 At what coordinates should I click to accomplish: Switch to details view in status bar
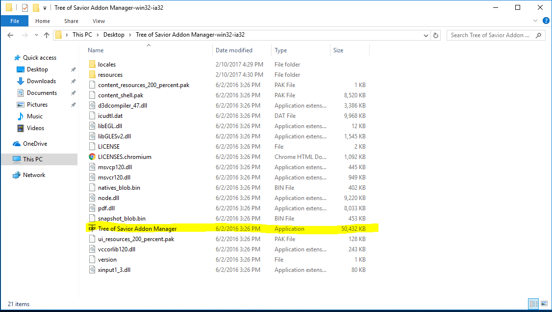pyautogui.click(x=533, y=304)
